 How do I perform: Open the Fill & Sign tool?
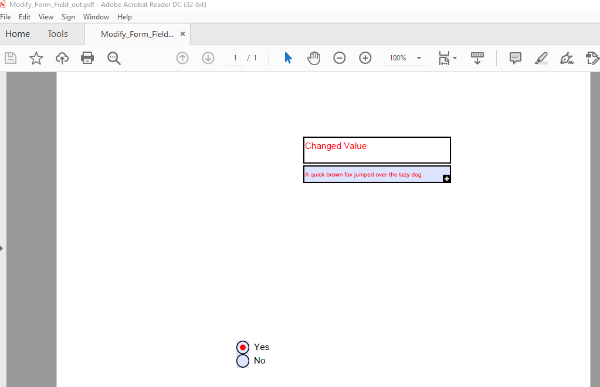tap(566, 57)
